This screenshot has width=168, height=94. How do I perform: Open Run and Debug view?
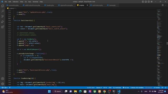(3, 21)
